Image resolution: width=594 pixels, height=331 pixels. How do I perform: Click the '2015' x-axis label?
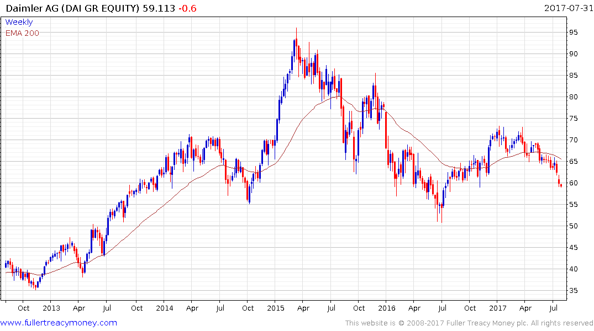(275, 308)
